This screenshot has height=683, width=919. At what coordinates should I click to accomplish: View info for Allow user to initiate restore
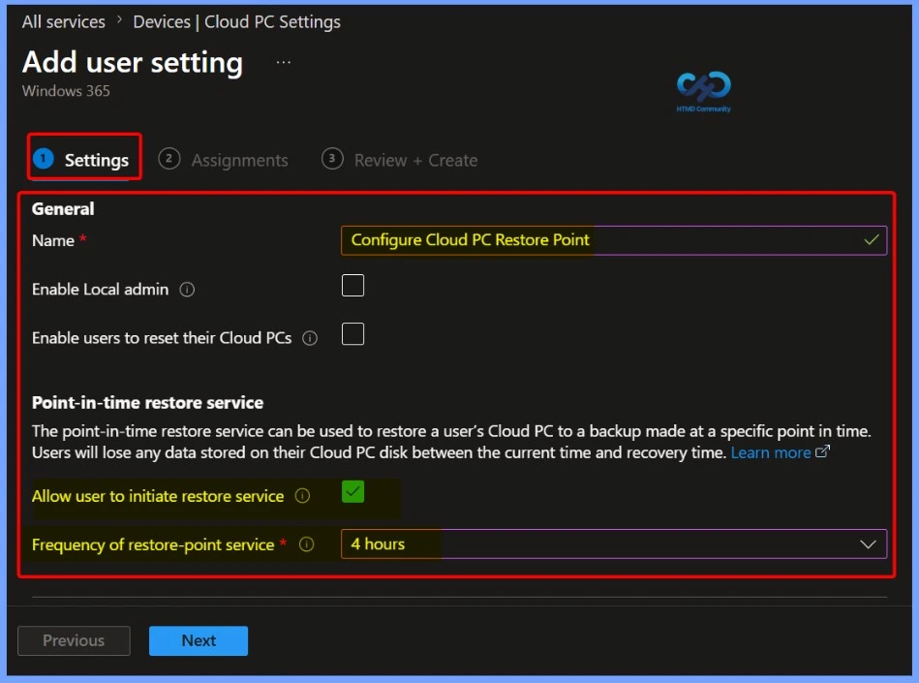coord(302,496)
